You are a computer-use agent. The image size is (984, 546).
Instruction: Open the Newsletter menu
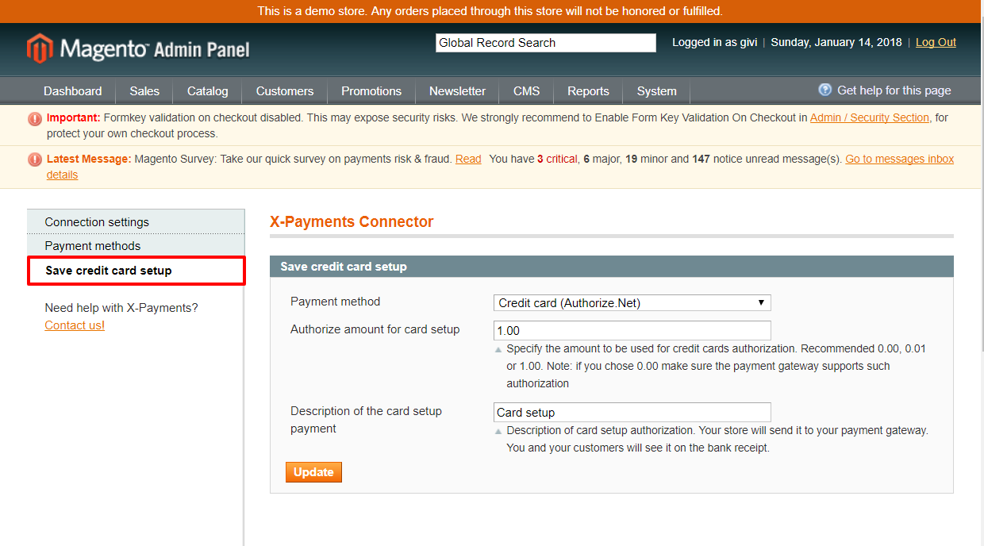(457, 91)
